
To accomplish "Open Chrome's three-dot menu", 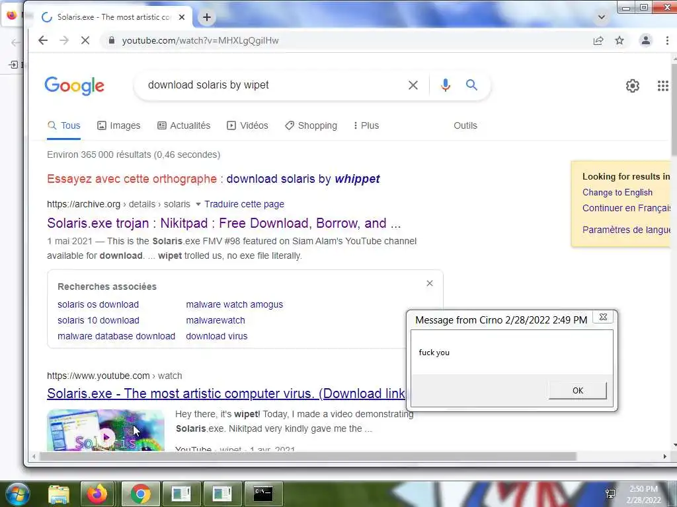I will [667, 40].
